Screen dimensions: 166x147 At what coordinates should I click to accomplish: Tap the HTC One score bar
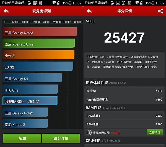click(30, 90)
